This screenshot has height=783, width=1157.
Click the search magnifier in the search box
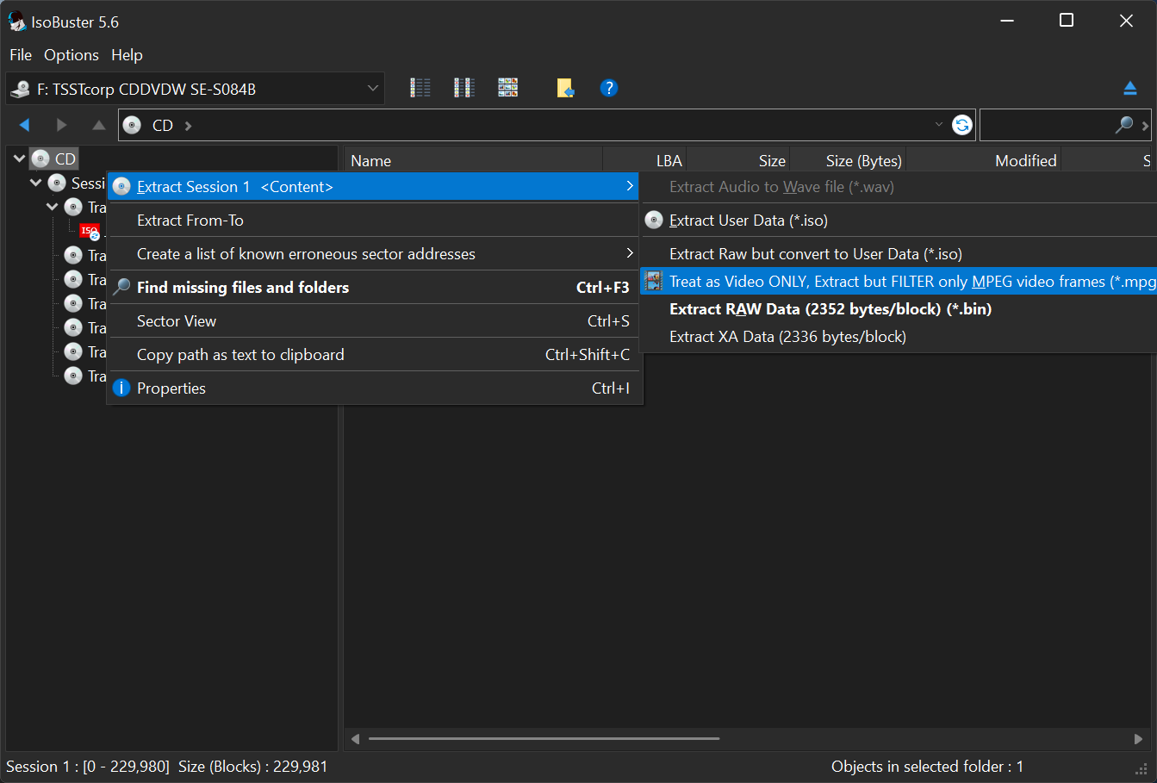click(1123, 124)
